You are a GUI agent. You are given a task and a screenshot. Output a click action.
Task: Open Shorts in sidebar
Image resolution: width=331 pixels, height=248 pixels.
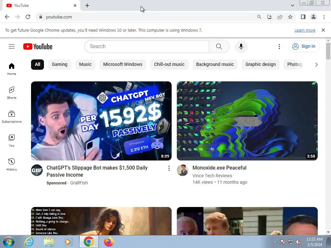click(12, 93)
